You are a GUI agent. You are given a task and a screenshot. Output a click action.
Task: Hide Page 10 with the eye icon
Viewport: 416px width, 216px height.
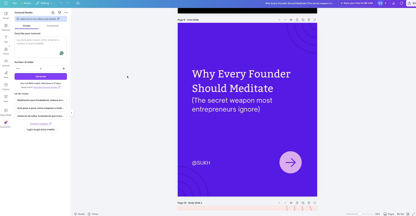coord(291,203)
